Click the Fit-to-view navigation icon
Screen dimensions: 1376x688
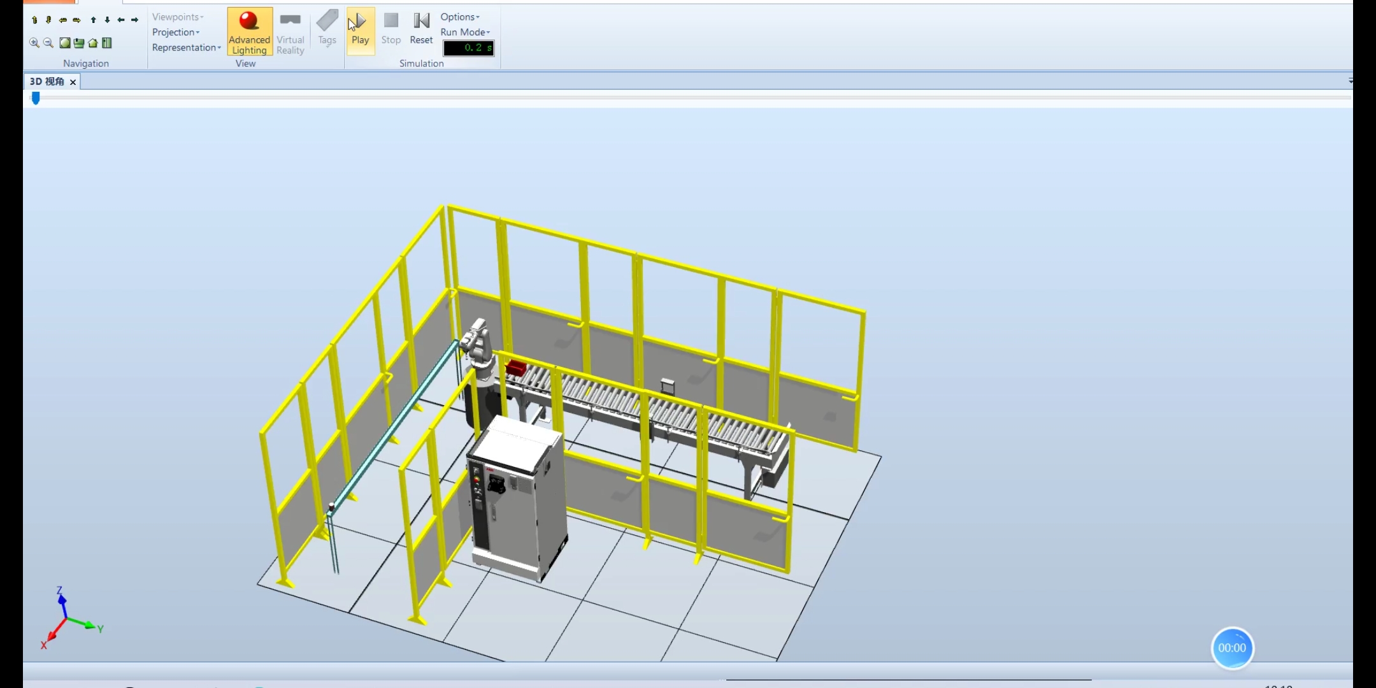pos(66,43)
